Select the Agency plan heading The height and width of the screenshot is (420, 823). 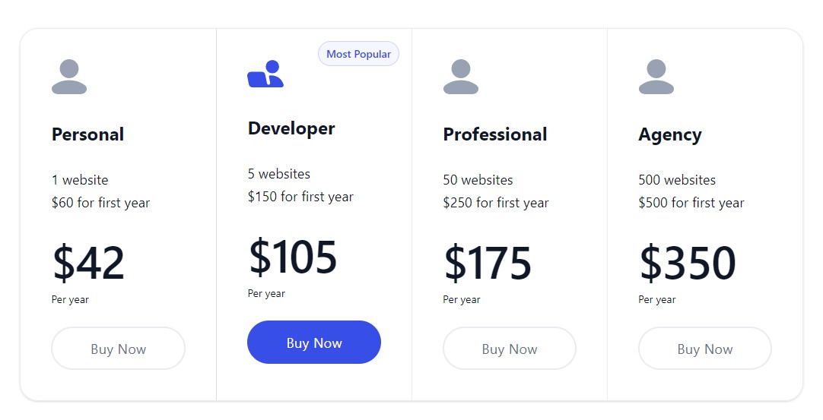[670, 135]
